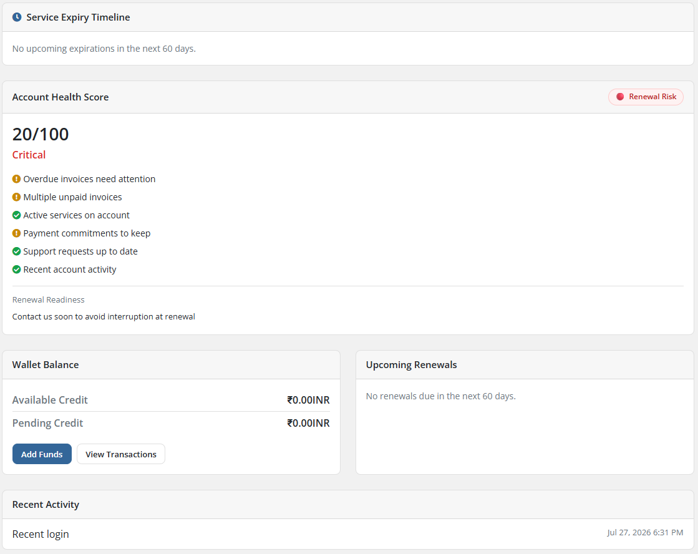Click the Recent Activity heading
The width and height of the screenshot is (698, 554).
[x=46, y=505]
